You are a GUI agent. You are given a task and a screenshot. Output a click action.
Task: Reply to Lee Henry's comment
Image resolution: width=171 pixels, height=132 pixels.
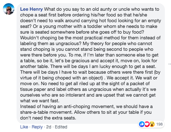point(37,127)
